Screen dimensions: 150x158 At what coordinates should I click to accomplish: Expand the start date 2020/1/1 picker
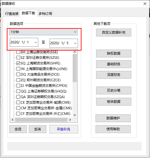click(x=36, y=42)
